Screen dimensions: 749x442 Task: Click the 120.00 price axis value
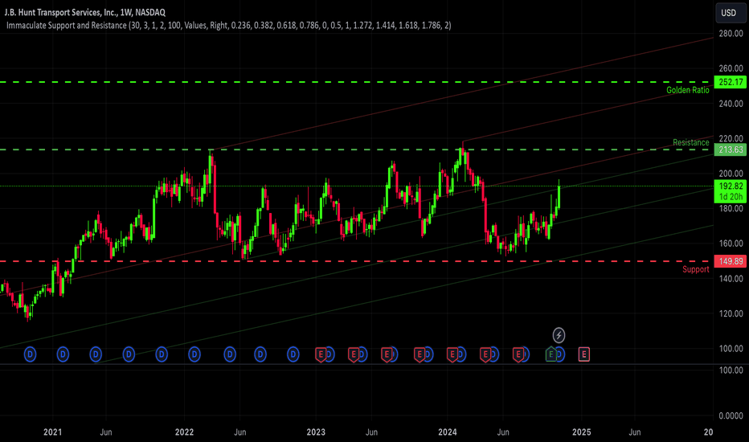(x=731, y=314)
